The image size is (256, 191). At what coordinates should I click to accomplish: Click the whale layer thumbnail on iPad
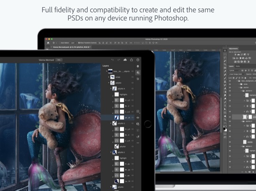click(113, 77)
